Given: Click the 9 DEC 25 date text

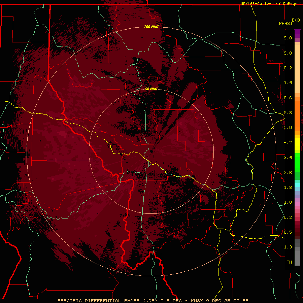Looking at the screenshot, I should coord(218,301).
